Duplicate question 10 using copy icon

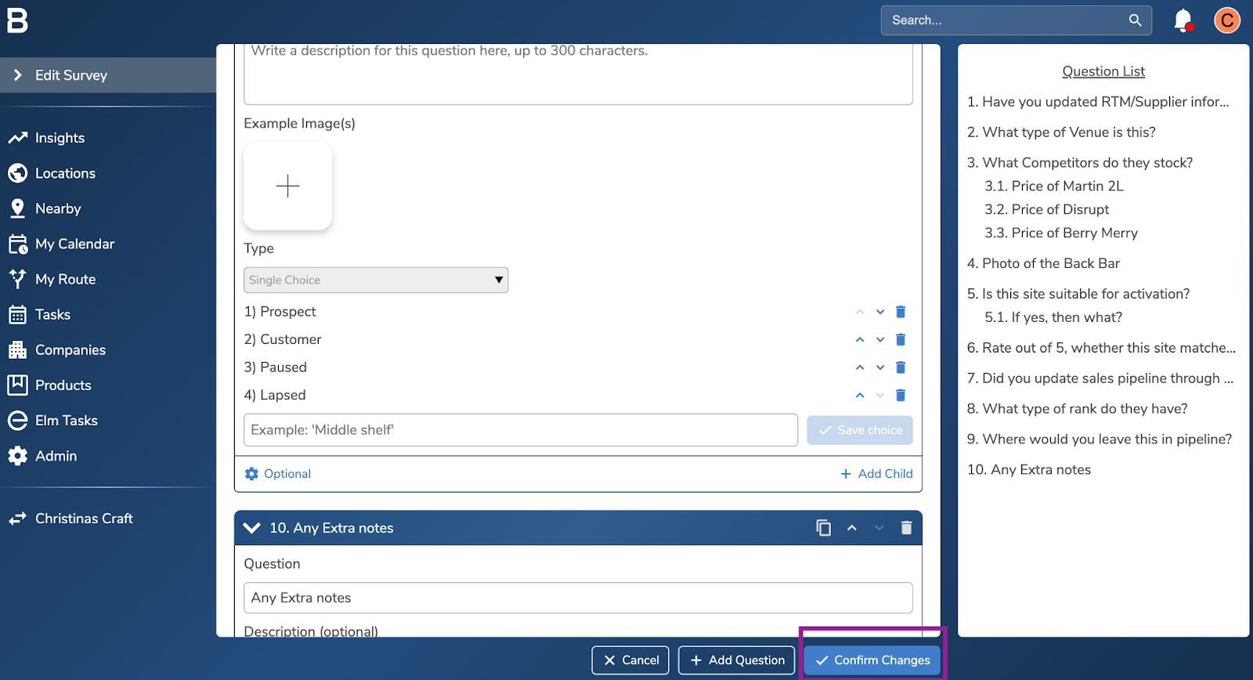[823, 528]
